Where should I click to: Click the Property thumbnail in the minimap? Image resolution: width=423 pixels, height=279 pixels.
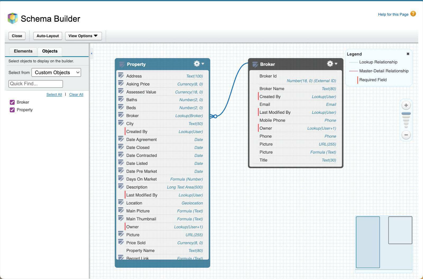pos(368,242)
